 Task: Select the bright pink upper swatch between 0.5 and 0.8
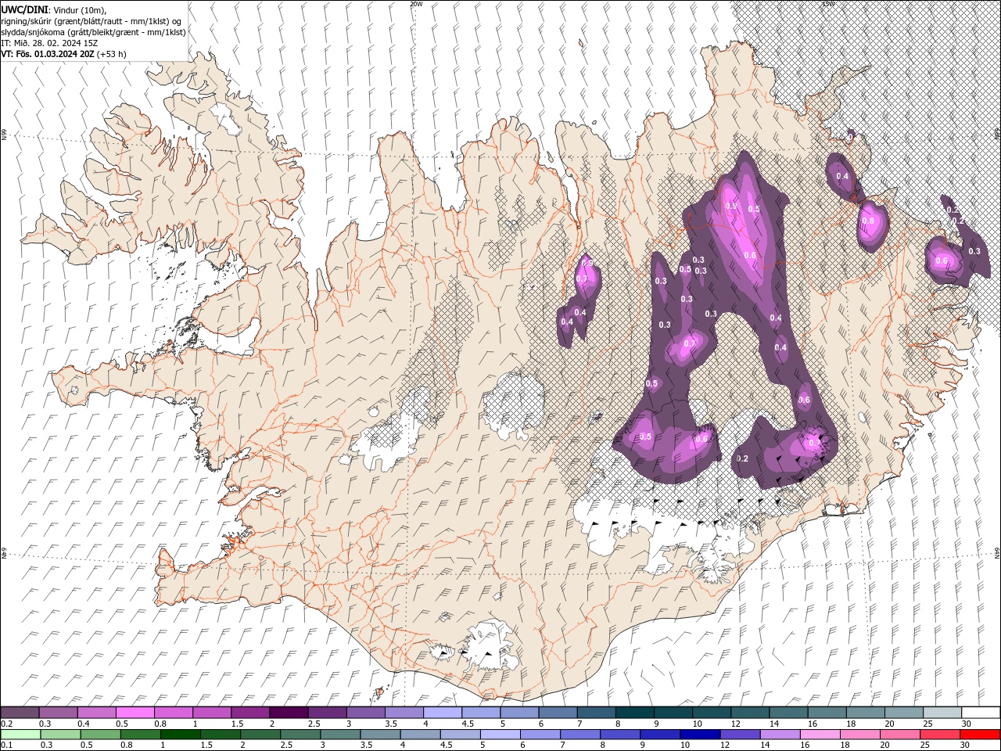[135, 713]
